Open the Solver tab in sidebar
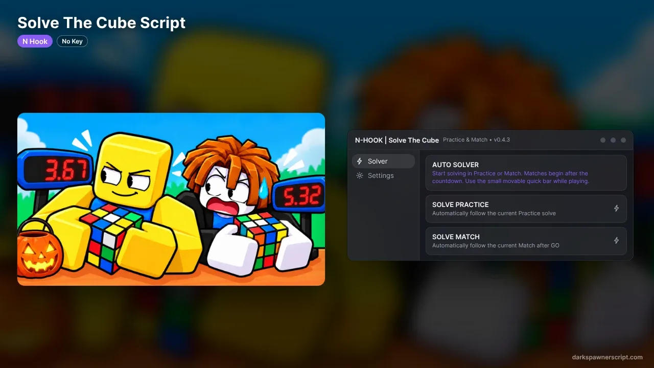Screen dimensions: 654x368 (x=383, y=161)
